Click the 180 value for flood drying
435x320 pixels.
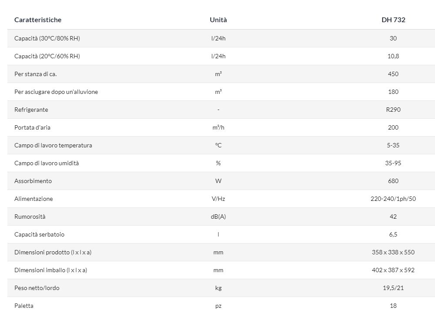pyautogui.click(x=393, y=92)
